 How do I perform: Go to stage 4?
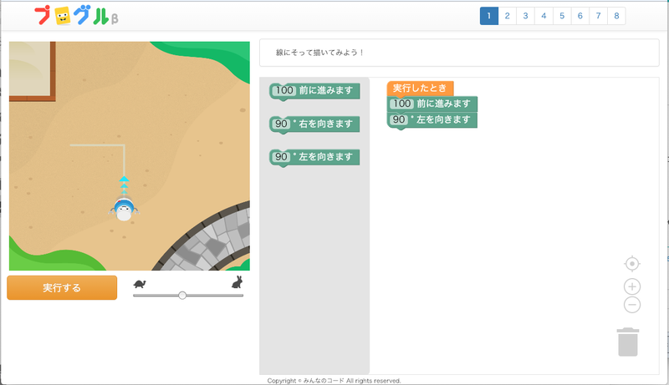click(x=544, y=16)
